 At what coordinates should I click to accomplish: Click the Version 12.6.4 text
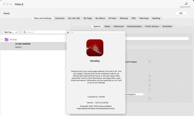point(98,103)
